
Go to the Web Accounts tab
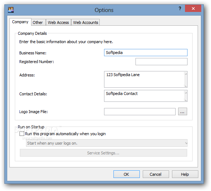point(86,22)
